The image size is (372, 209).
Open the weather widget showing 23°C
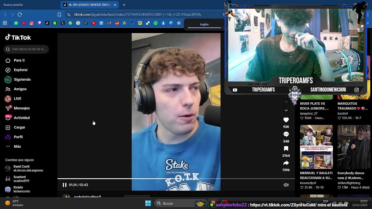click(14, 203)
